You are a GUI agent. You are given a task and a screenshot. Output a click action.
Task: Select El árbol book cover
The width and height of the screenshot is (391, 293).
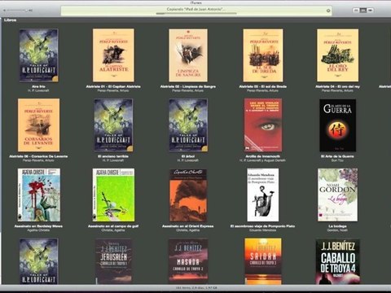(188, 125)
